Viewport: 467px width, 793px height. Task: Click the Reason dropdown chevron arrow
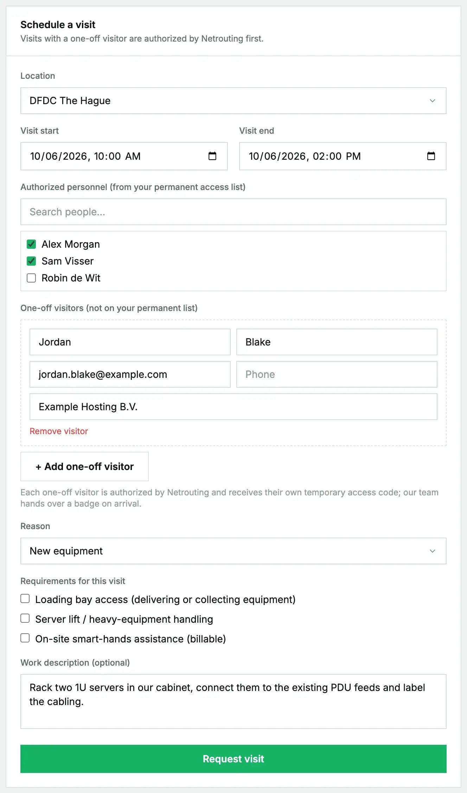pyautogui.click(x=433, y=551)
